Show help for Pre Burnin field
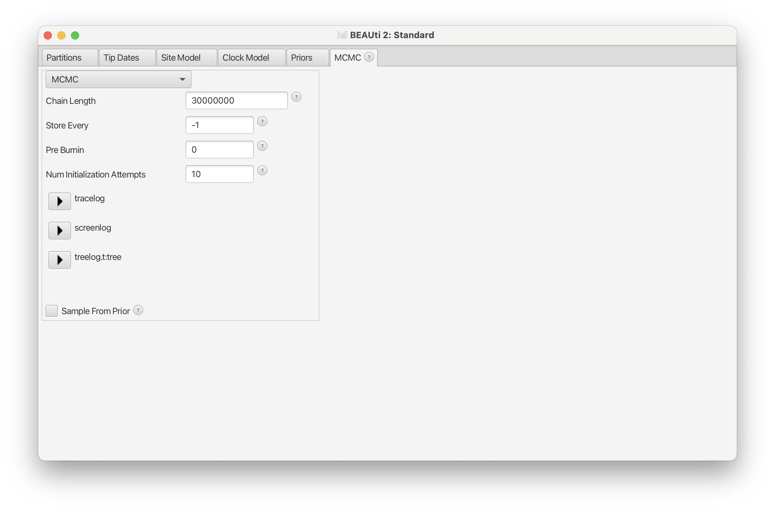The width and height of the screenshot is (775, 511). [x=262, y=146]
